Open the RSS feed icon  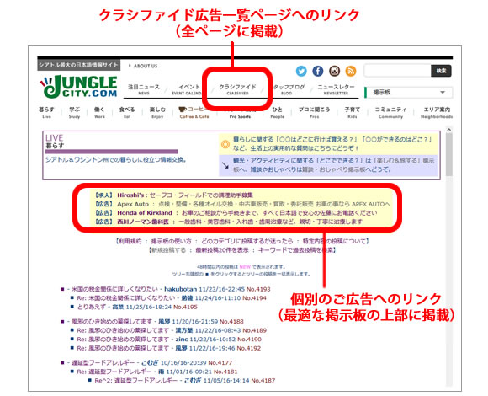[x=351, y=71]
